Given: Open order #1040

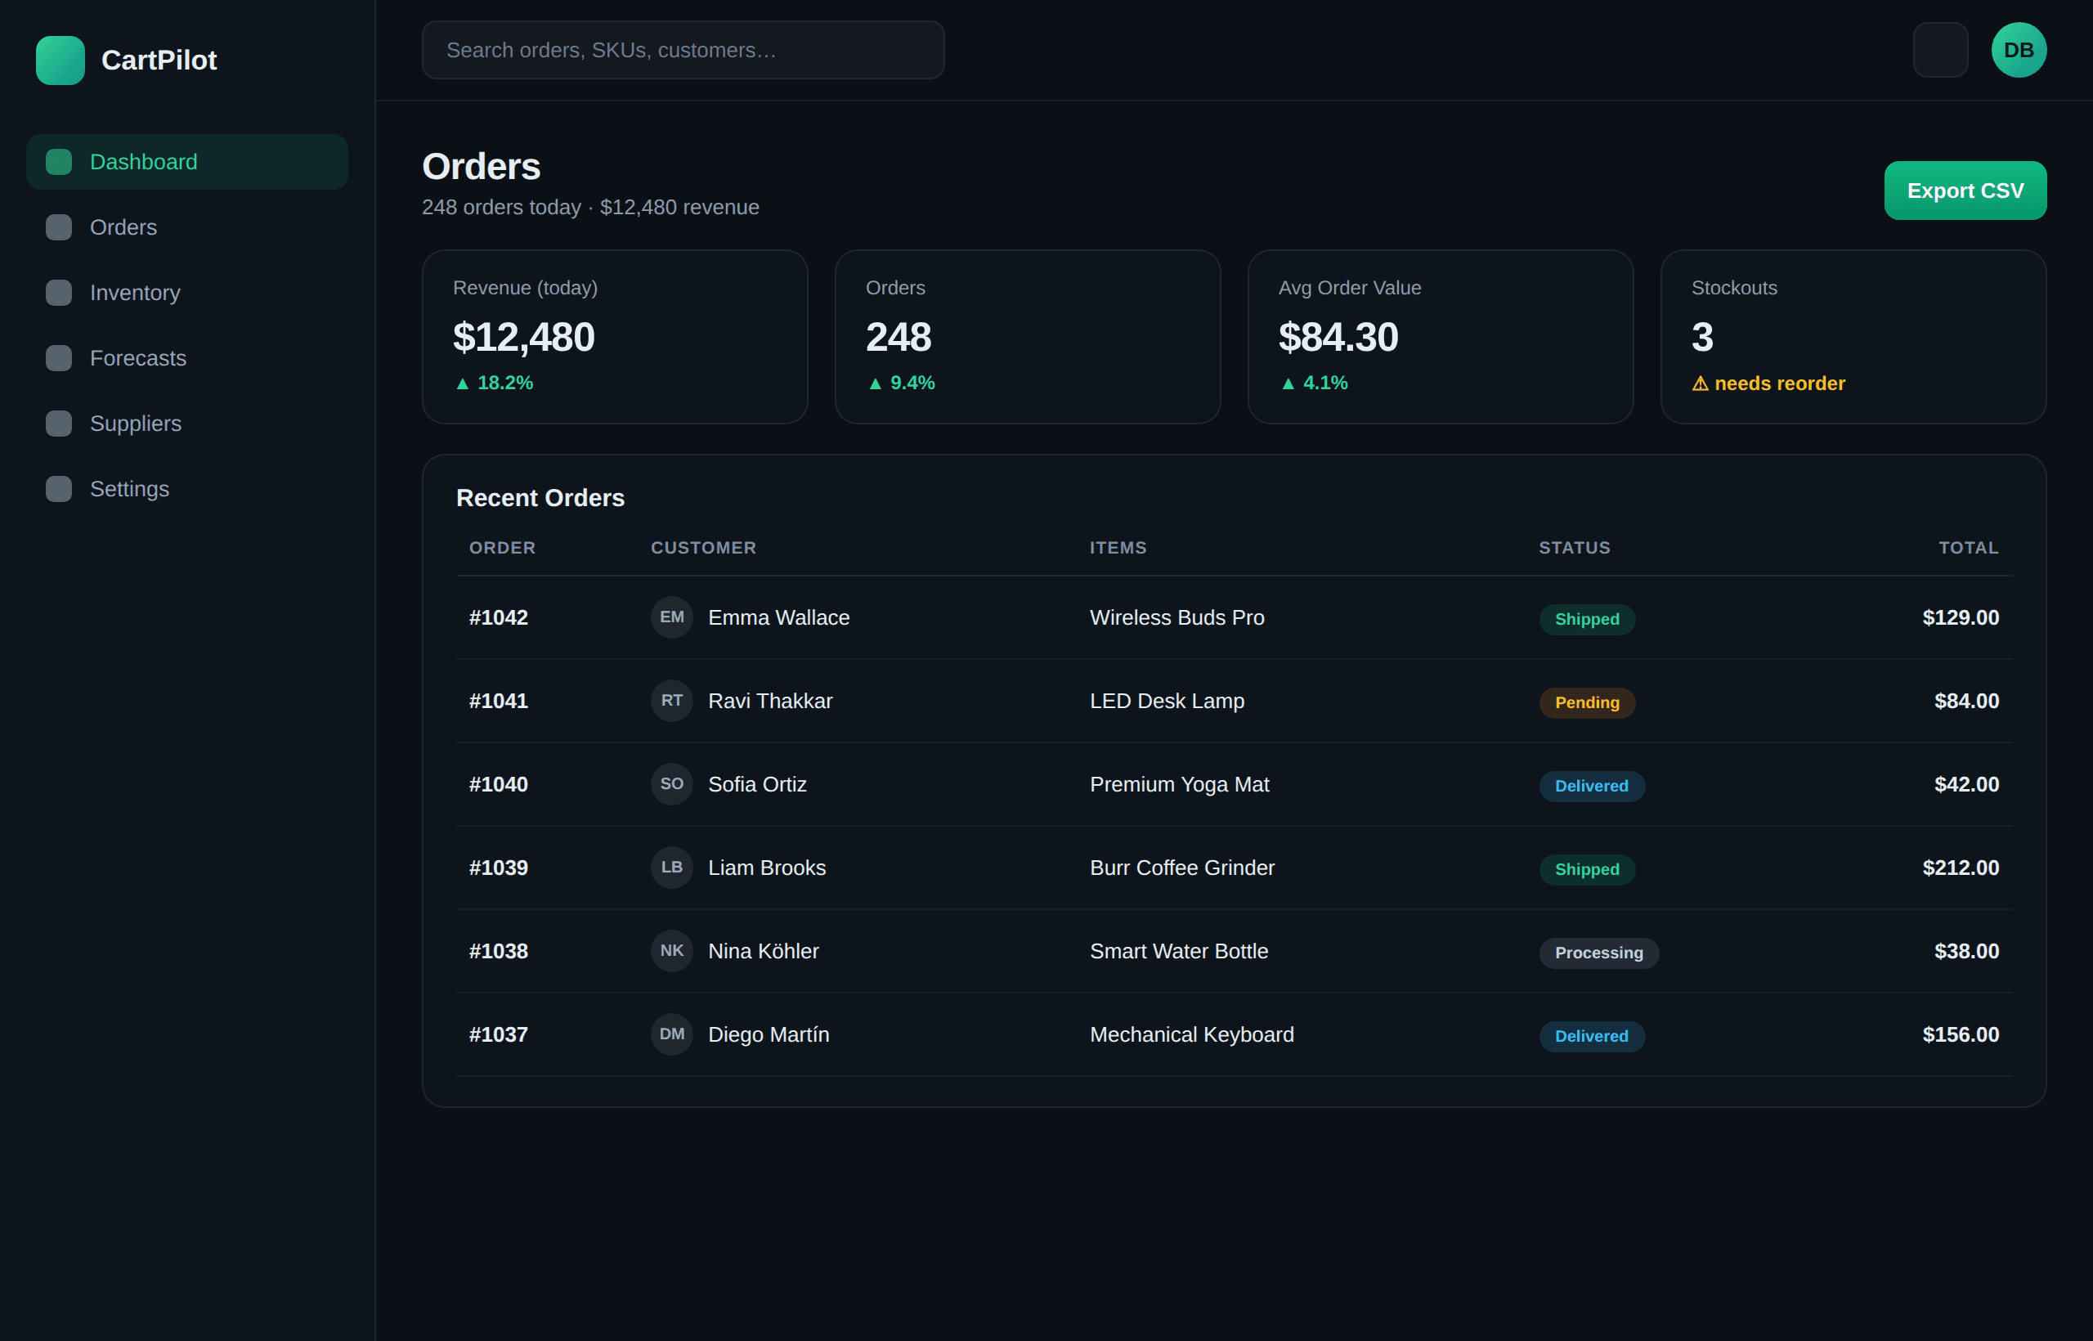Looking at the screenshot, I should [498, 785].
